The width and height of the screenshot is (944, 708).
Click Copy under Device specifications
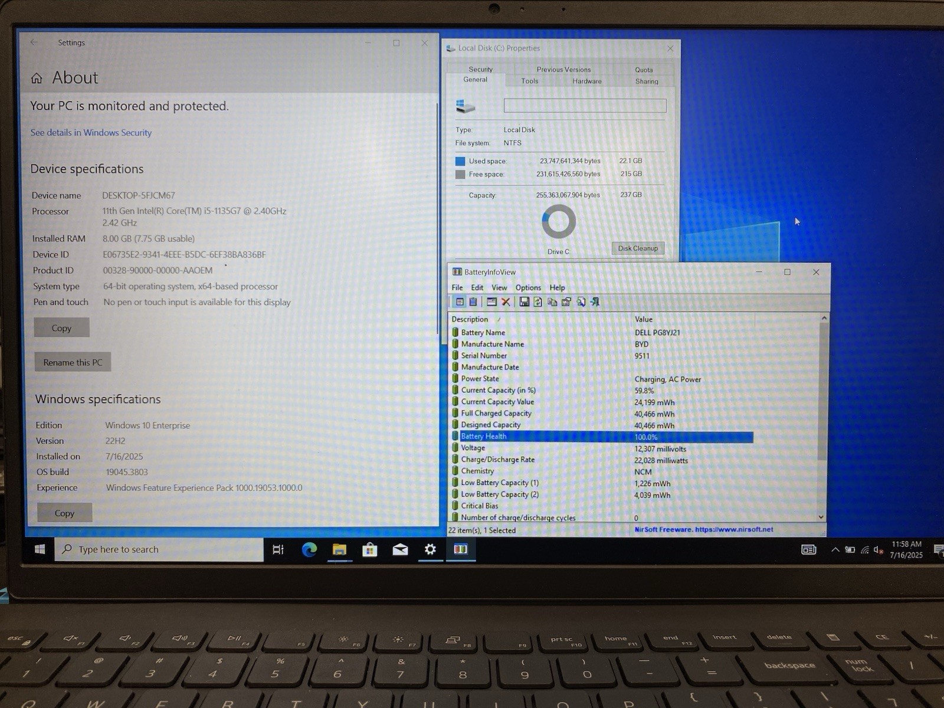pyautogui.click(x=61, y=328)
